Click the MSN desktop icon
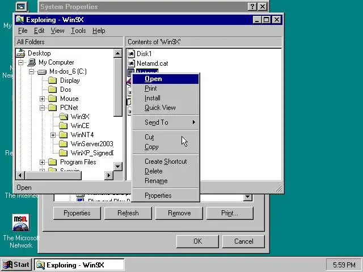 pos(21,223)
